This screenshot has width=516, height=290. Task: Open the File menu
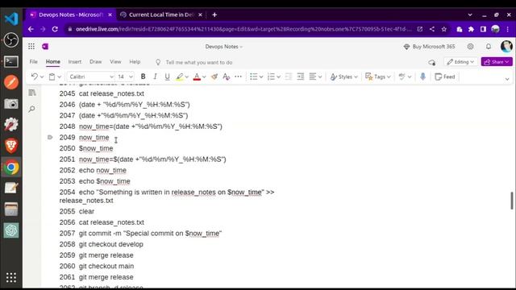click(33, 62)
